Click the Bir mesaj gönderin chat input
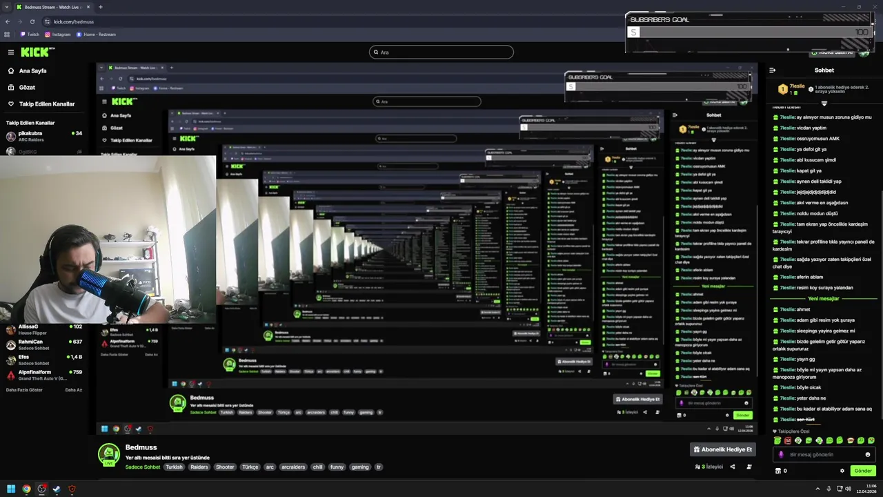This screenshot has height=497, width=883. coord(824,455)
